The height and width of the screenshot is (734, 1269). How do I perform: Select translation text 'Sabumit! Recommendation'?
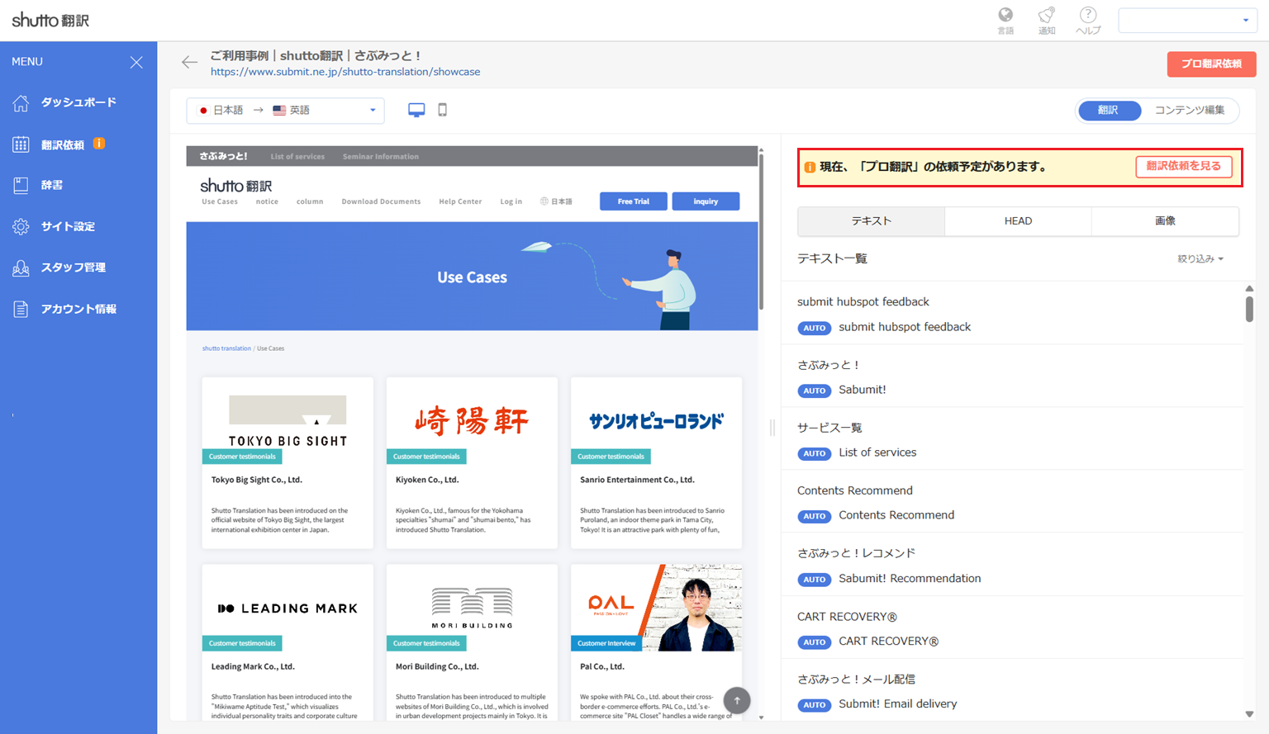910,579
